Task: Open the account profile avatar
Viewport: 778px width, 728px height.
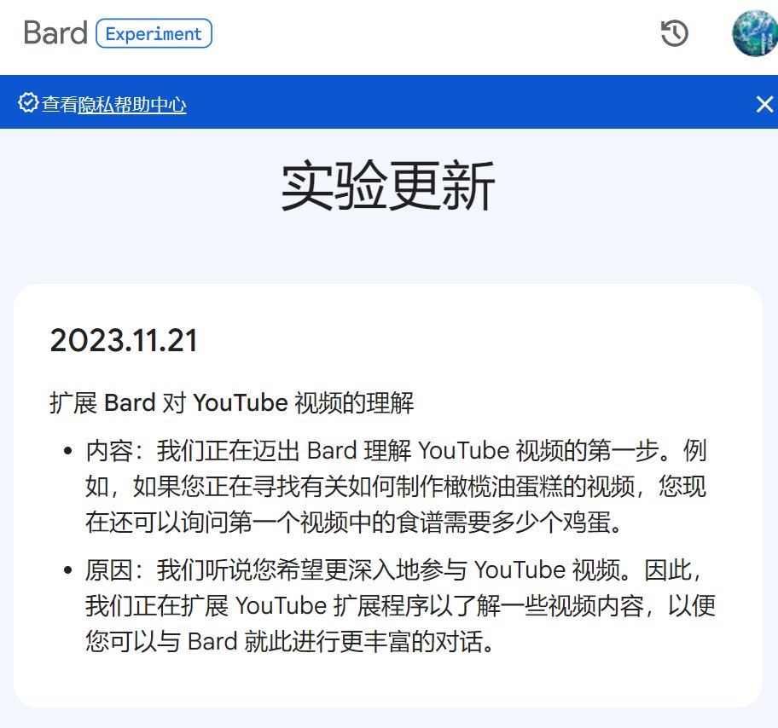Action: tap(755, 33)
